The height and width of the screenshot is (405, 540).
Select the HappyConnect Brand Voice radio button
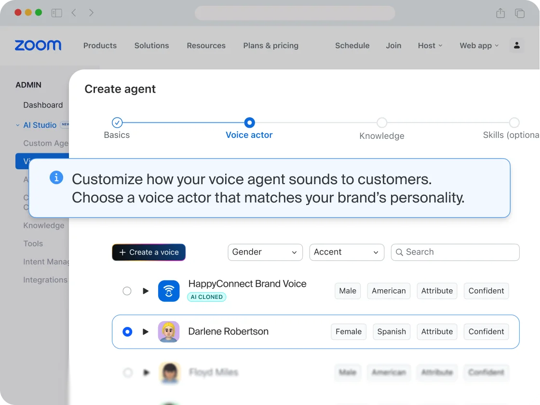[x=127, y=291]
